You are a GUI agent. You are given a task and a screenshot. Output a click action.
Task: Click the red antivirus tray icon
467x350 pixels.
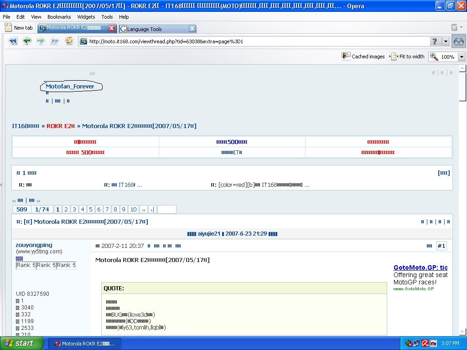coord(425,344)
